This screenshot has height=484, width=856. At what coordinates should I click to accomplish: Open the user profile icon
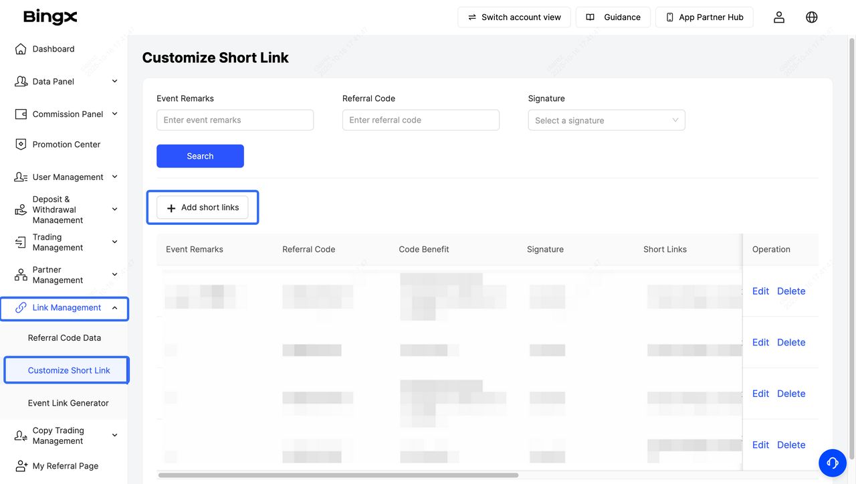[779, 17]
